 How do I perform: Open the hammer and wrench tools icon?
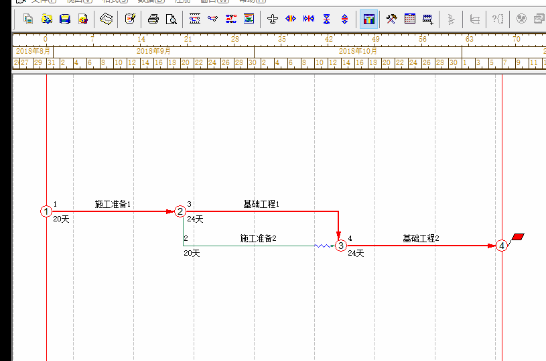pyautogui.click(x=392, y=19)
